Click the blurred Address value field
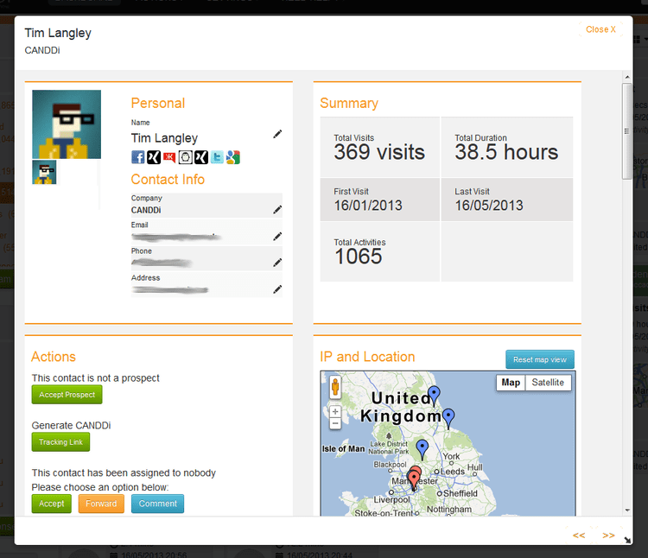The width and height of the screenshot is (648, 558). pos(170,289)
